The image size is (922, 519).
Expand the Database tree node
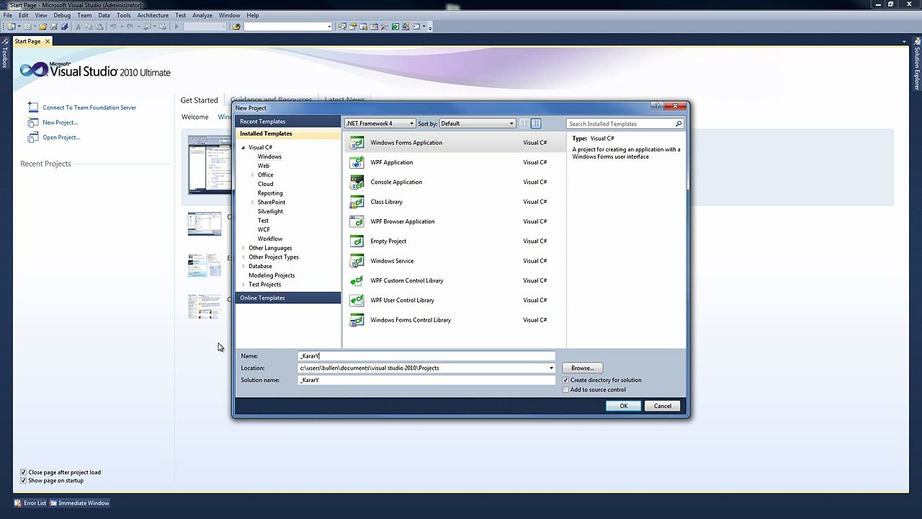pyautogui.click(x=243, y=267)
